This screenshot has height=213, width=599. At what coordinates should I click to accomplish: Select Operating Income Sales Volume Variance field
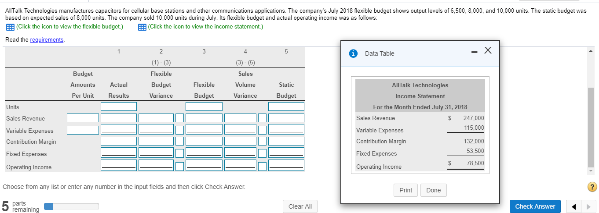click(240, 165)
